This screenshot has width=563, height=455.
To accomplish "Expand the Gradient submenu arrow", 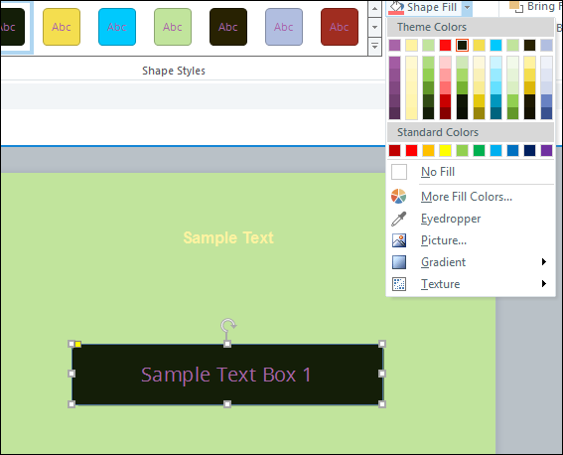I will 544,262.
